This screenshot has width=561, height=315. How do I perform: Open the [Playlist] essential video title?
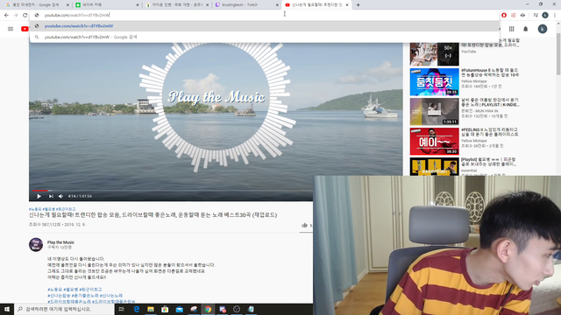click(489, 162)
